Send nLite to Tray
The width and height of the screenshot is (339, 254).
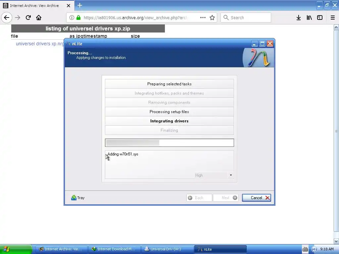(x=78, y=198)
